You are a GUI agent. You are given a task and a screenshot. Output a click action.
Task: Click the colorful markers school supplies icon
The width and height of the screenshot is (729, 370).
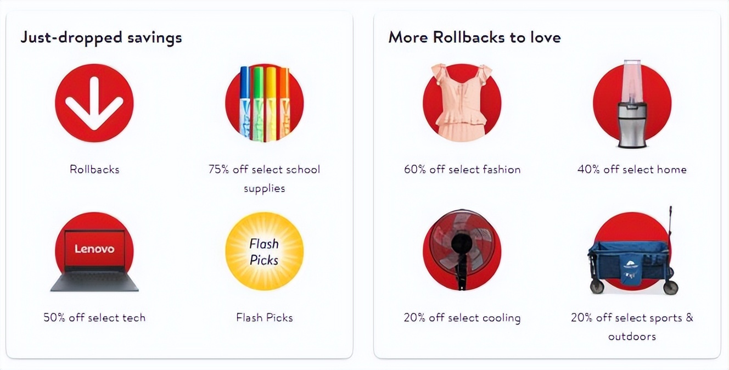(264, 103)
